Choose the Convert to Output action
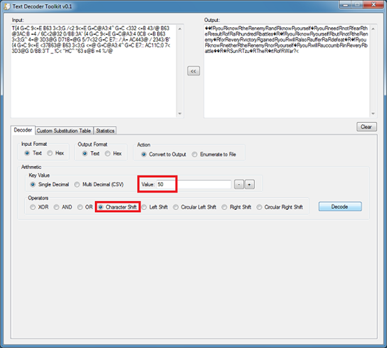The width and height of the screenshot is (387, 348). (163, 154)
